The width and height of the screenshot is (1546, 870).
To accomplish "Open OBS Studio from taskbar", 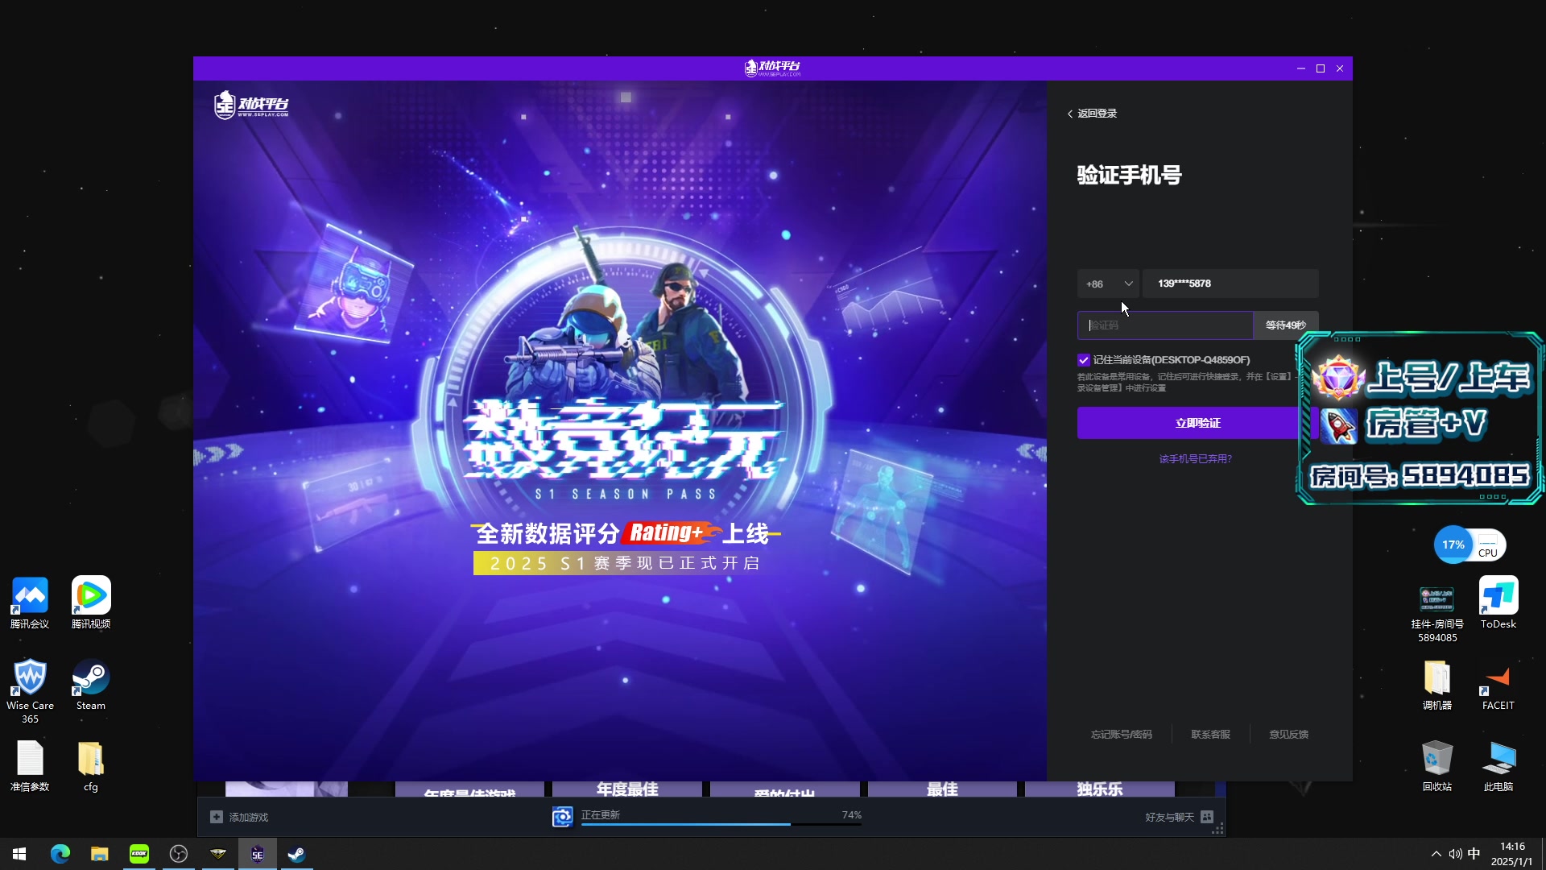I will (179, 854).
